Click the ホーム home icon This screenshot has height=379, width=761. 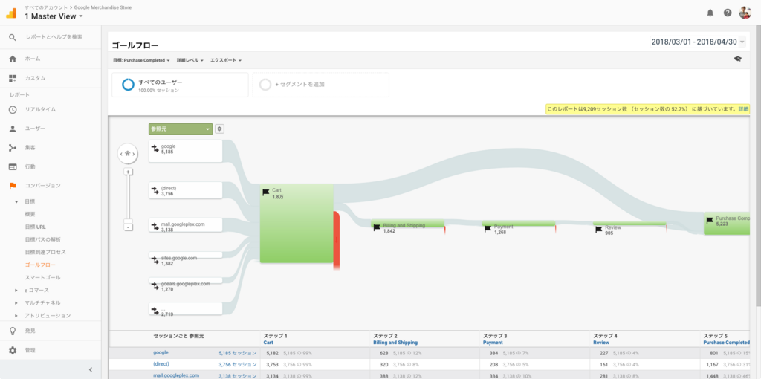click(x=13, y=59)
